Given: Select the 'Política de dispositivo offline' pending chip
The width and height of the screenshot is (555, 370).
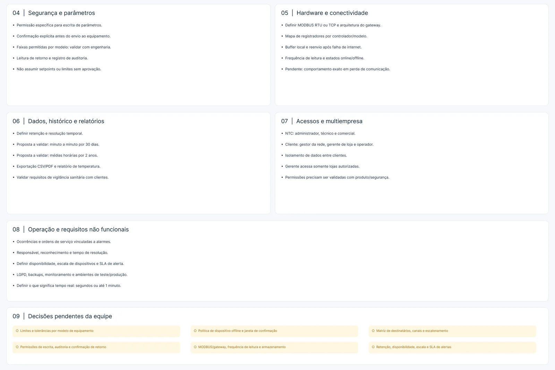Looking at the screenshot, I should coord(274,331).
